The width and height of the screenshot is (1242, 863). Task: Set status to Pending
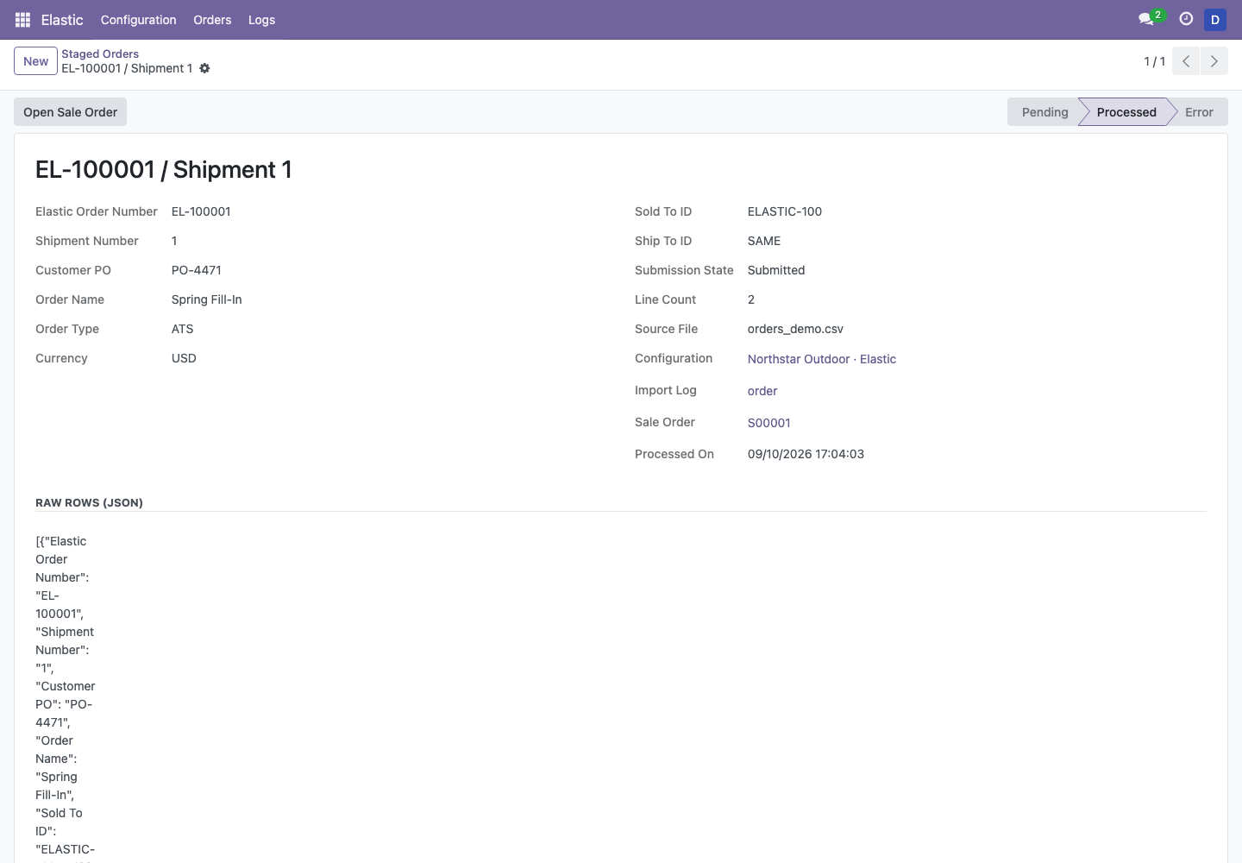1044,112
